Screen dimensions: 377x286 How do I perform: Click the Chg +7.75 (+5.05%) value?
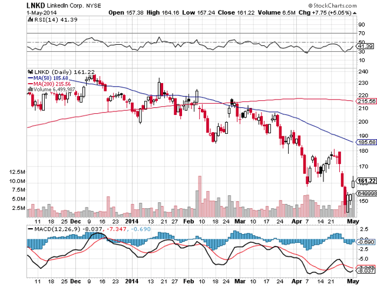[325, 12]
